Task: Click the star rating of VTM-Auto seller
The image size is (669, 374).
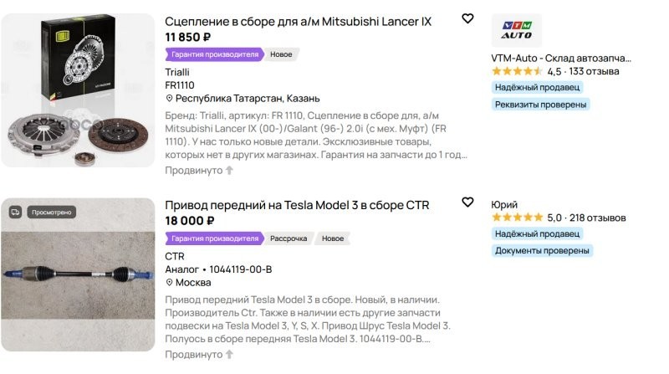Action: (x=516, y=72)
